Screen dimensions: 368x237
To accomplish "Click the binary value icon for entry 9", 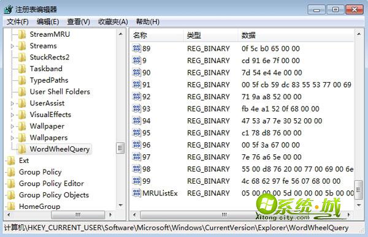I will 136,61.
